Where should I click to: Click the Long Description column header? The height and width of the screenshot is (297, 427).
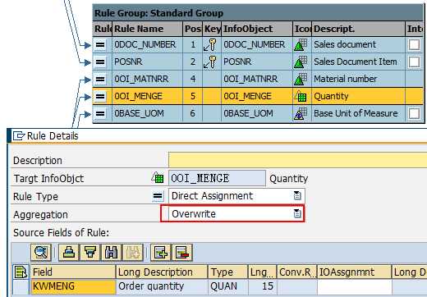[x=162, y=272]
